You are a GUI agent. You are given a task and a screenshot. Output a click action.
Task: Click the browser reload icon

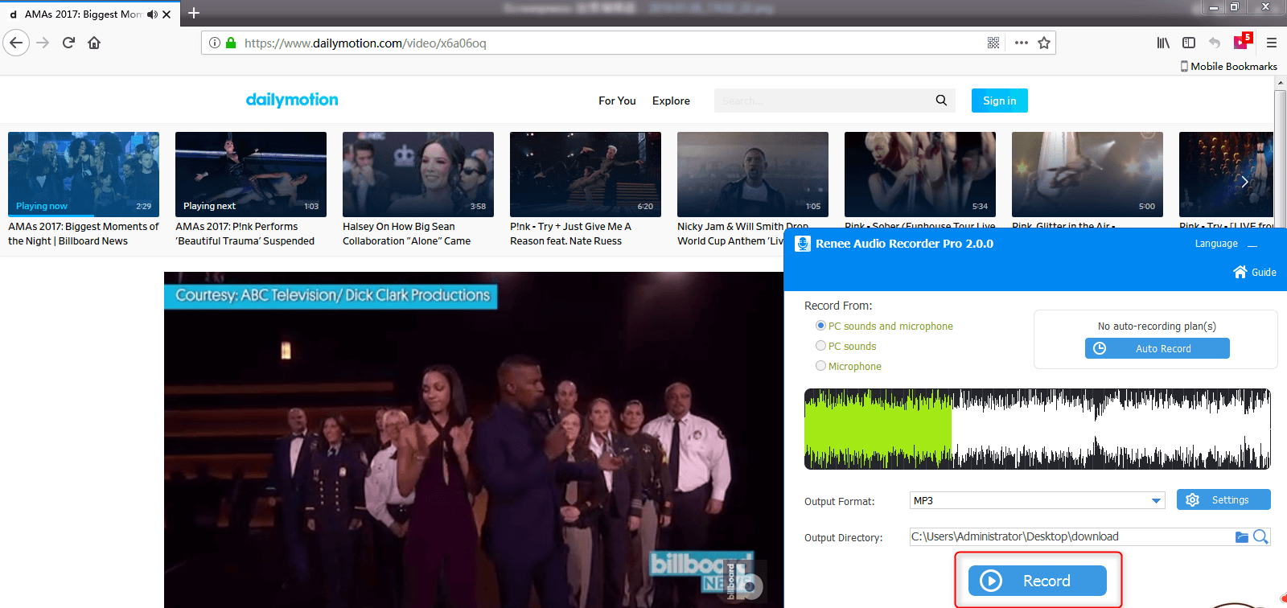(x=68, y=43)
